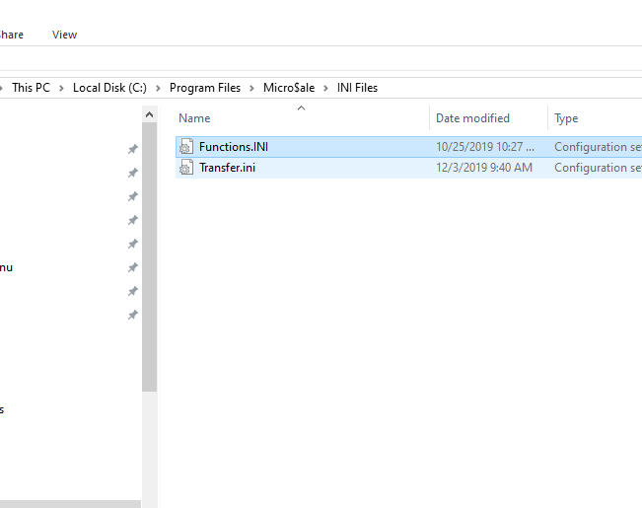Open the View ribbon tab

[64, 35]
